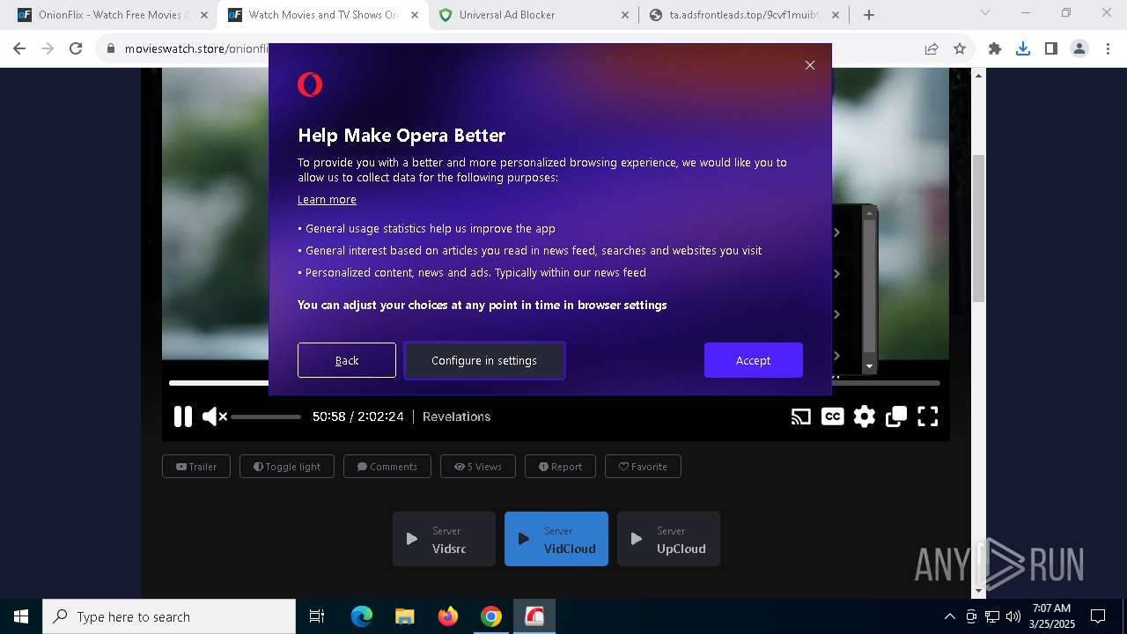
Task: Report this video
Action: (x=560, y=467)
